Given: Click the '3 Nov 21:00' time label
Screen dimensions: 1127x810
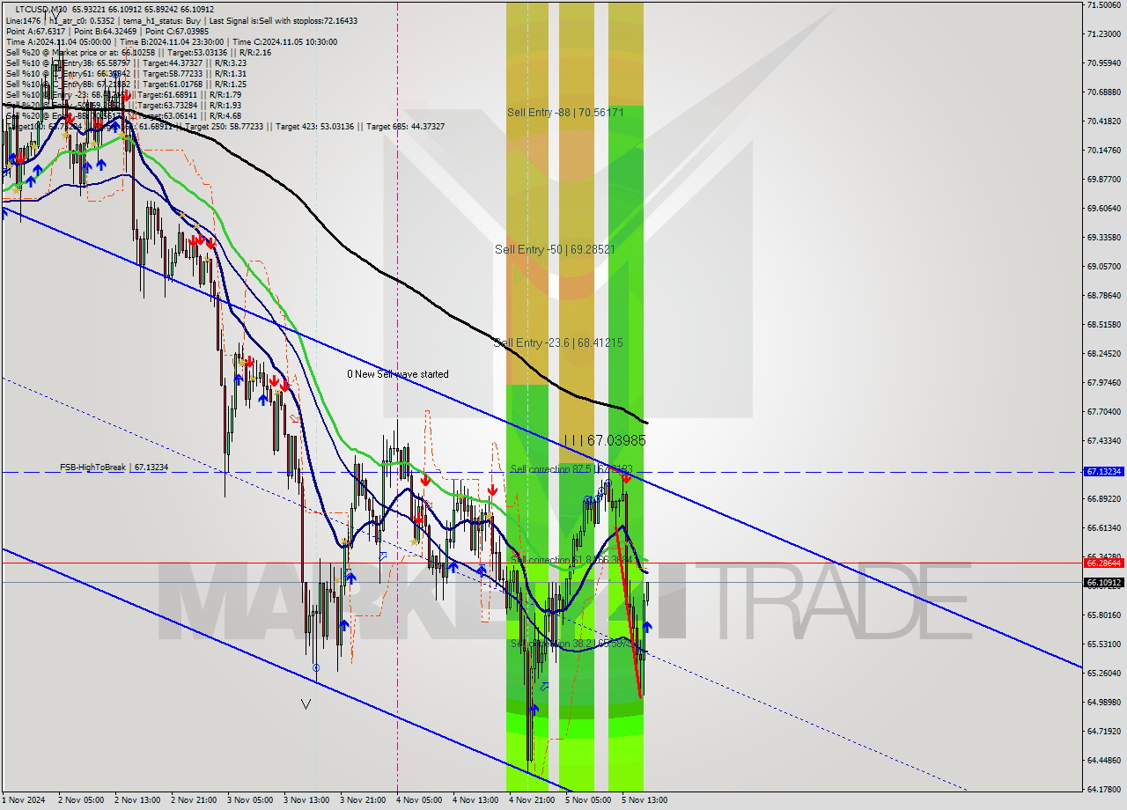Looking at the screenshot, I should [363, 800].
